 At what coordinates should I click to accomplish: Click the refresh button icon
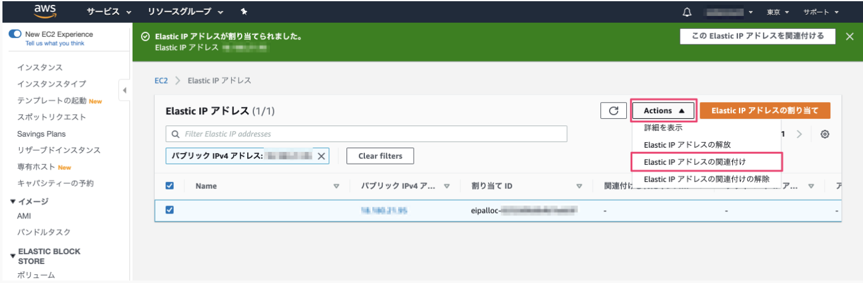(613, 111)
